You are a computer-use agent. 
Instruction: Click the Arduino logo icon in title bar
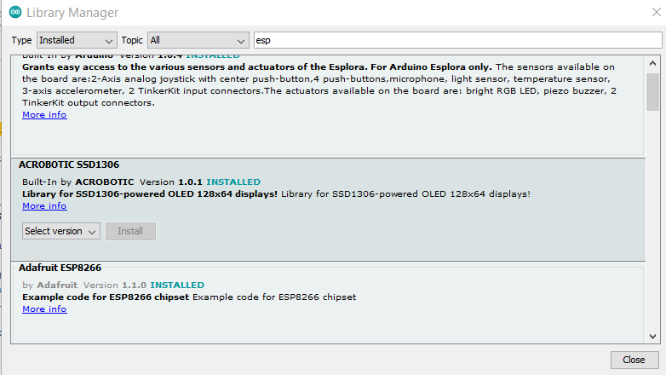click(15, 12)
